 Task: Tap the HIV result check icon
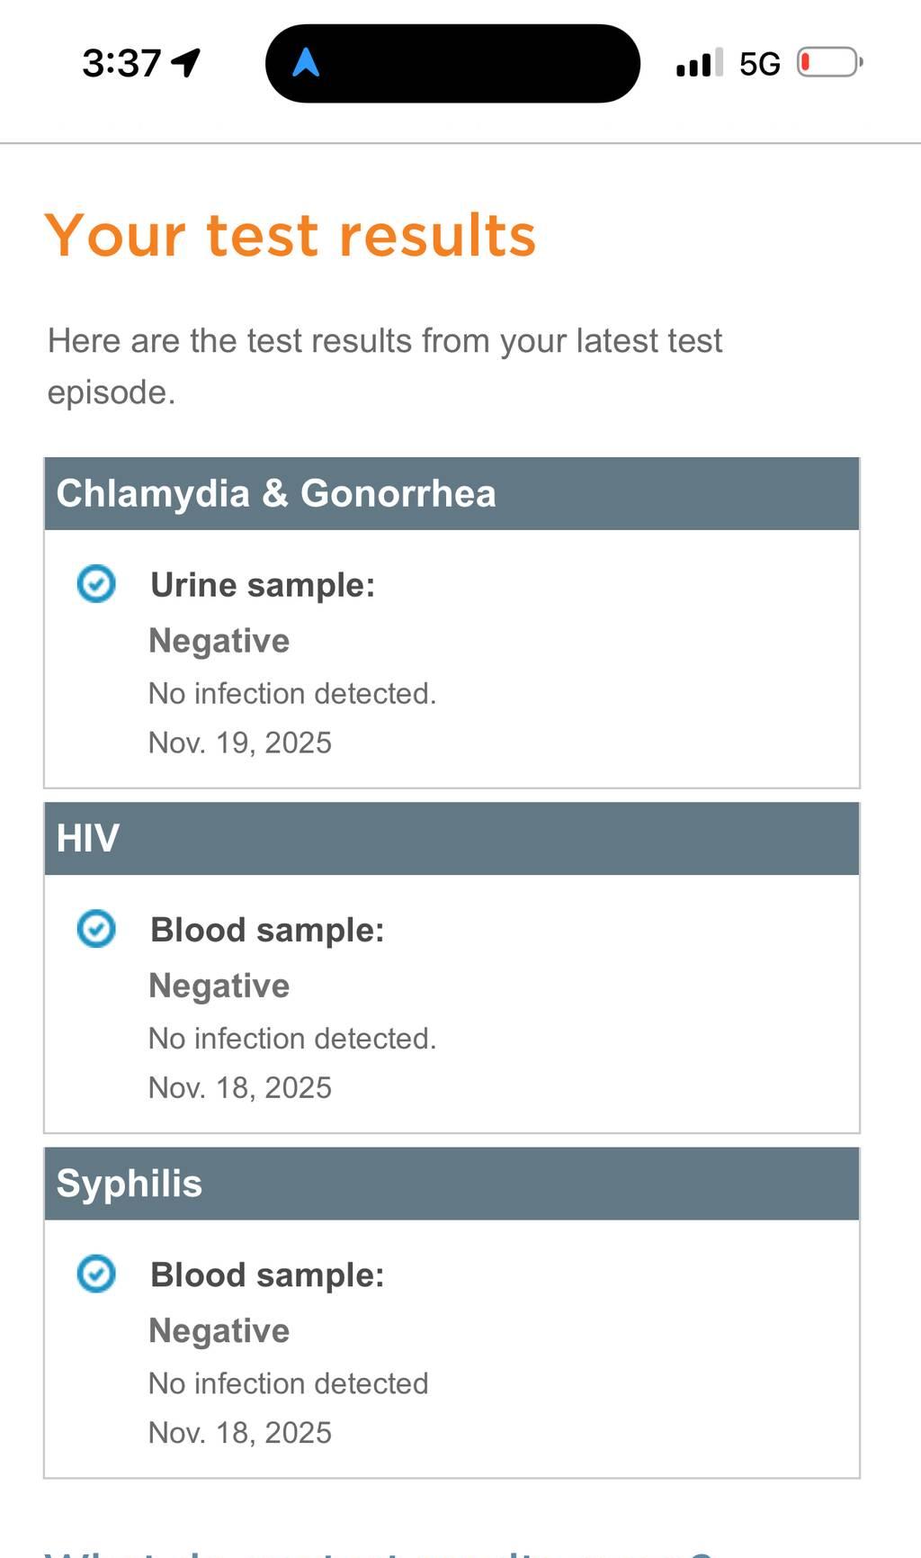point(96,929)
